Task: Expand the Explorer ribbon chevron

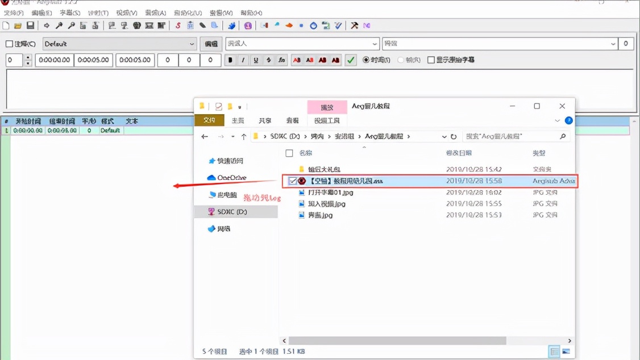Action: 557,121
